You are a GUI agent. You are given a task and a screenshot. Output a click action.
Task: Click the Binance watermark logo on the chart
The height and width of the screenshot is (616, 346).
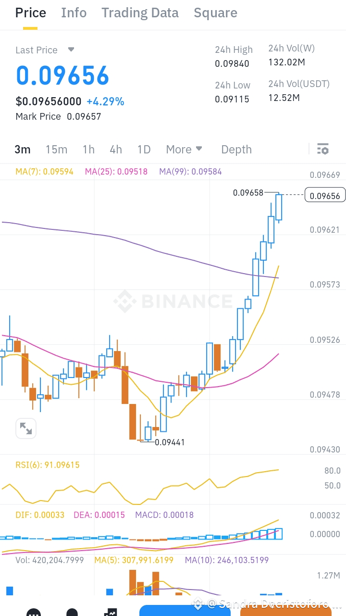point(173,302)
